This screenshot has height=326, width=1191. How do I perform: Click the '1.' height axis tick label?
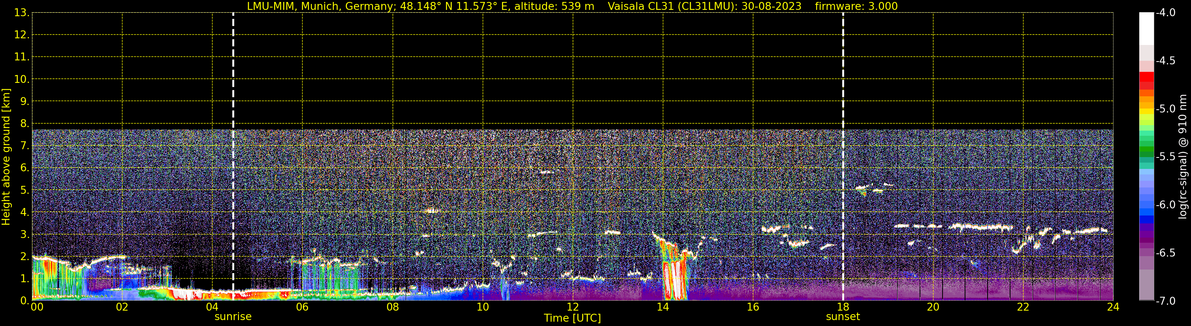(x=24, y=279)
